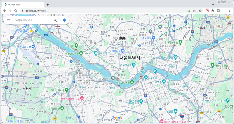Open the 리움미술관 museum marker

[134, 65]
